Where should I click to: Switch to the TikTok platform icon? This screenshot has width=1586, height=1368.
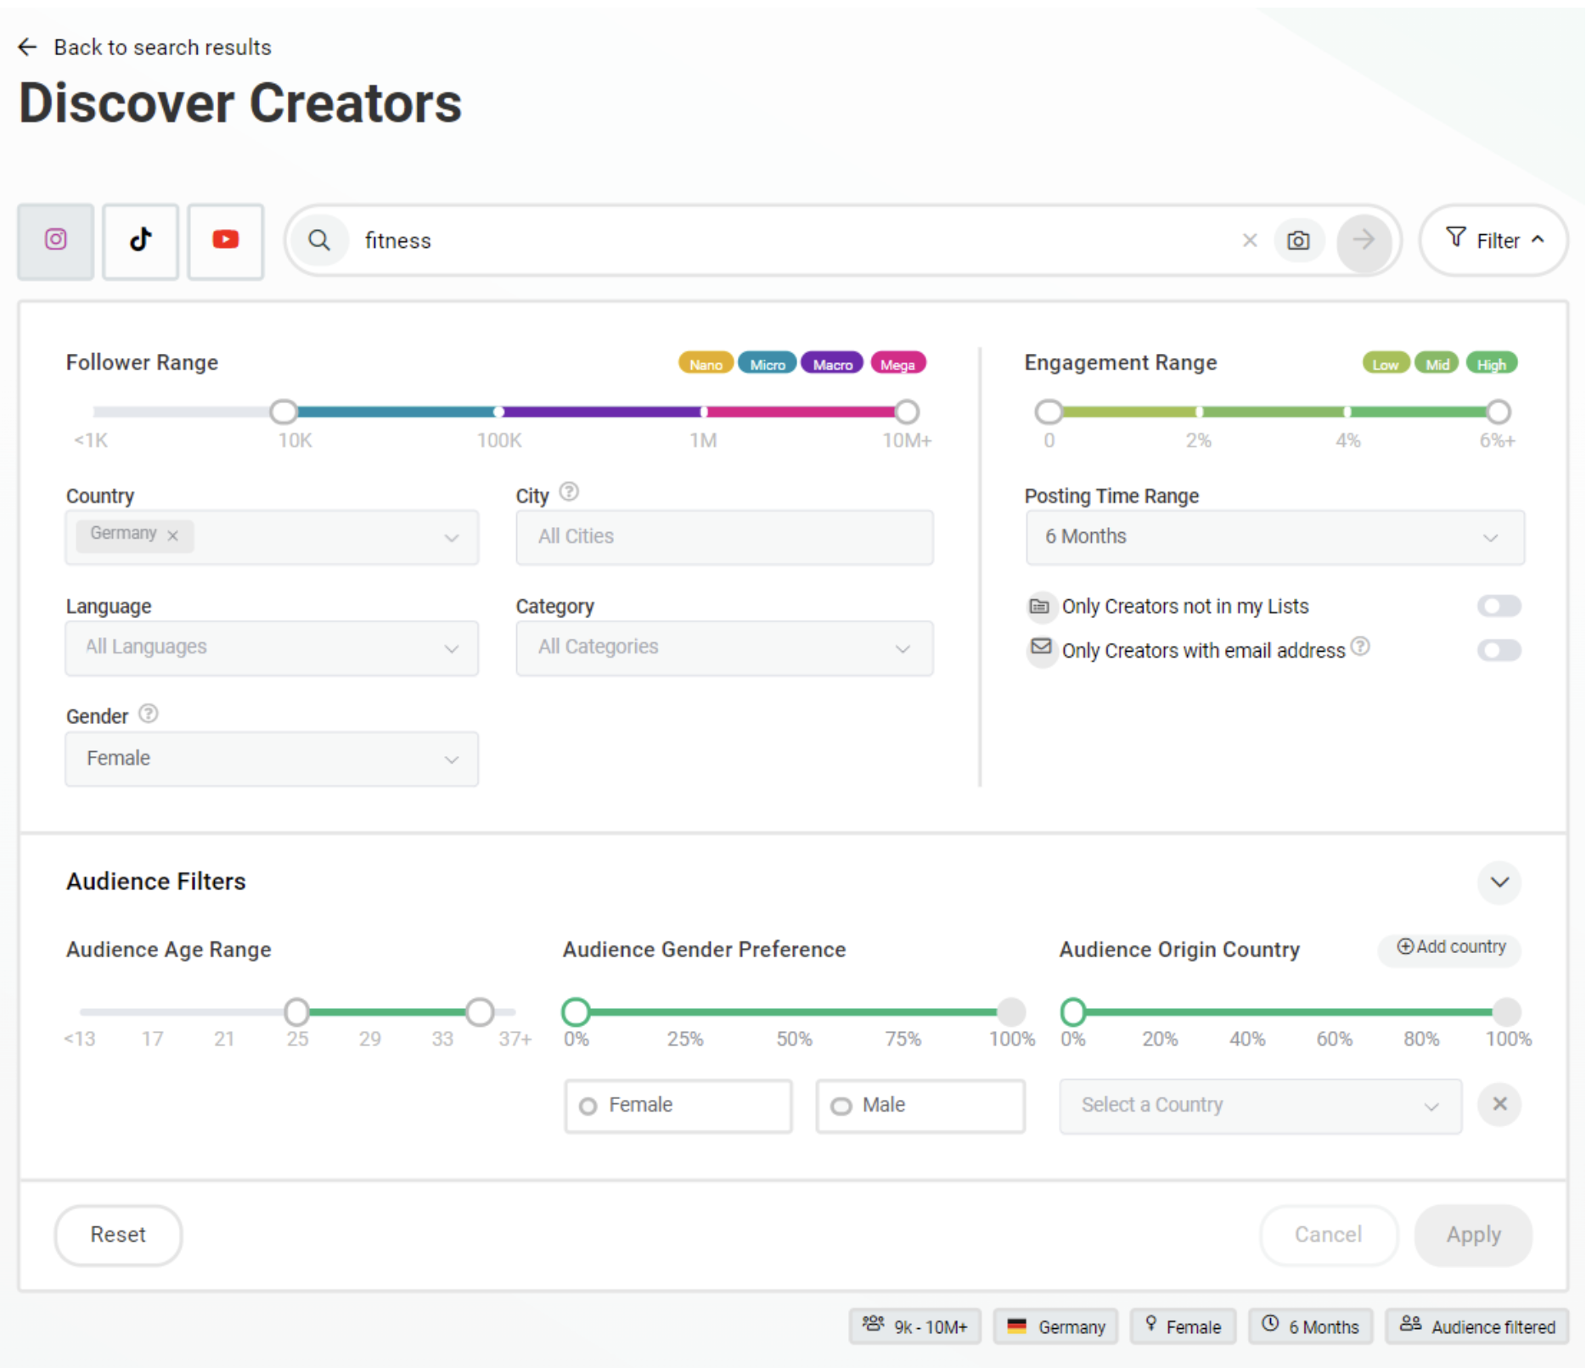139,241
